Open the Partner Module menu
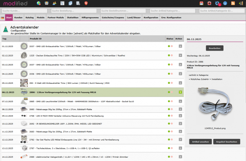Screen dimensions: 246x161 point(56,18)
